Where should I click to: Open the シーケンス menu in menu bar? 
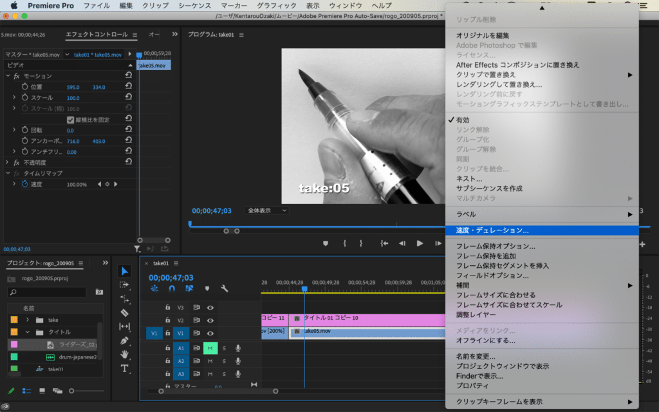click(193, 5)
